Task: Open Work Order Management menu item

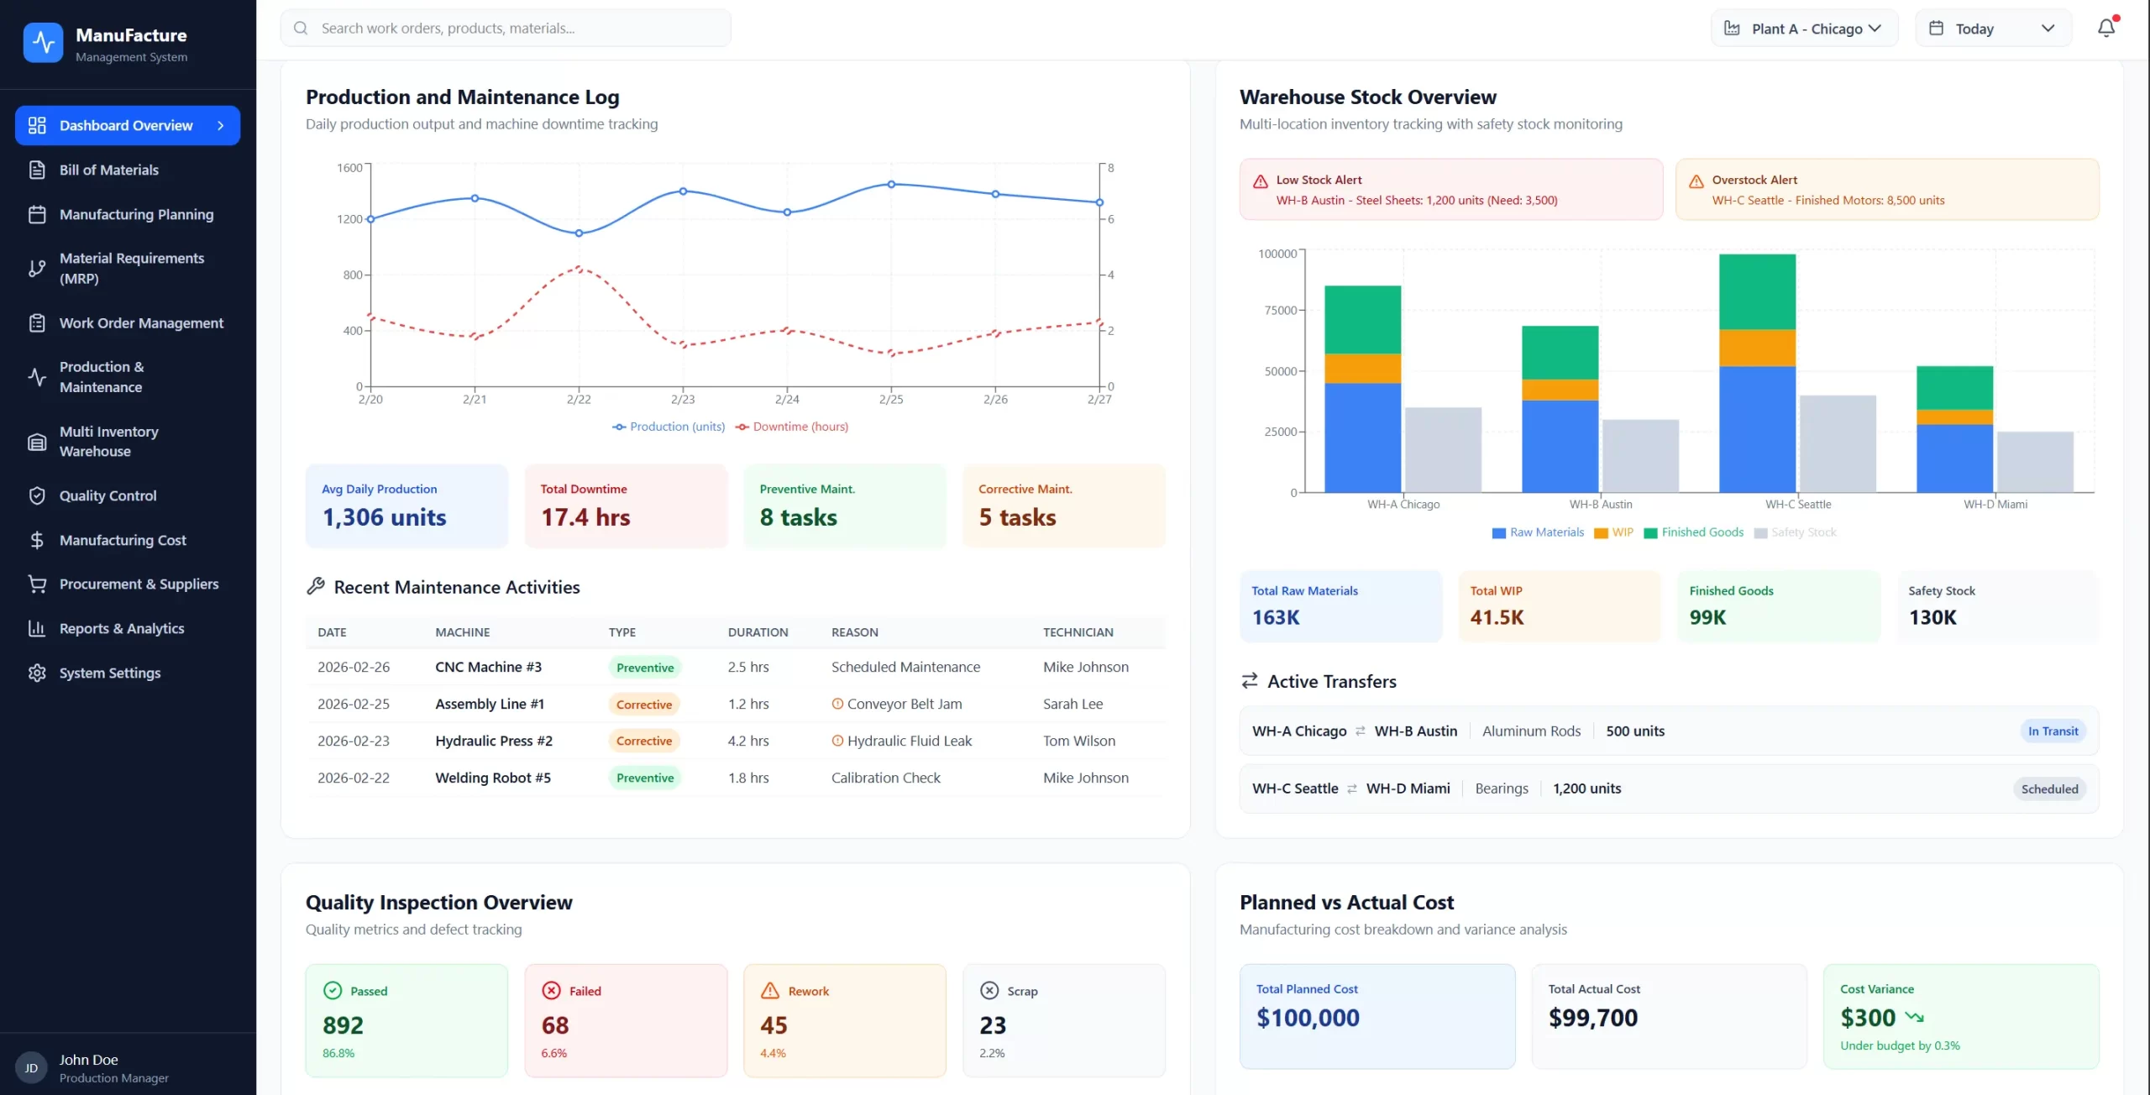Action: [x=141, y=323]
